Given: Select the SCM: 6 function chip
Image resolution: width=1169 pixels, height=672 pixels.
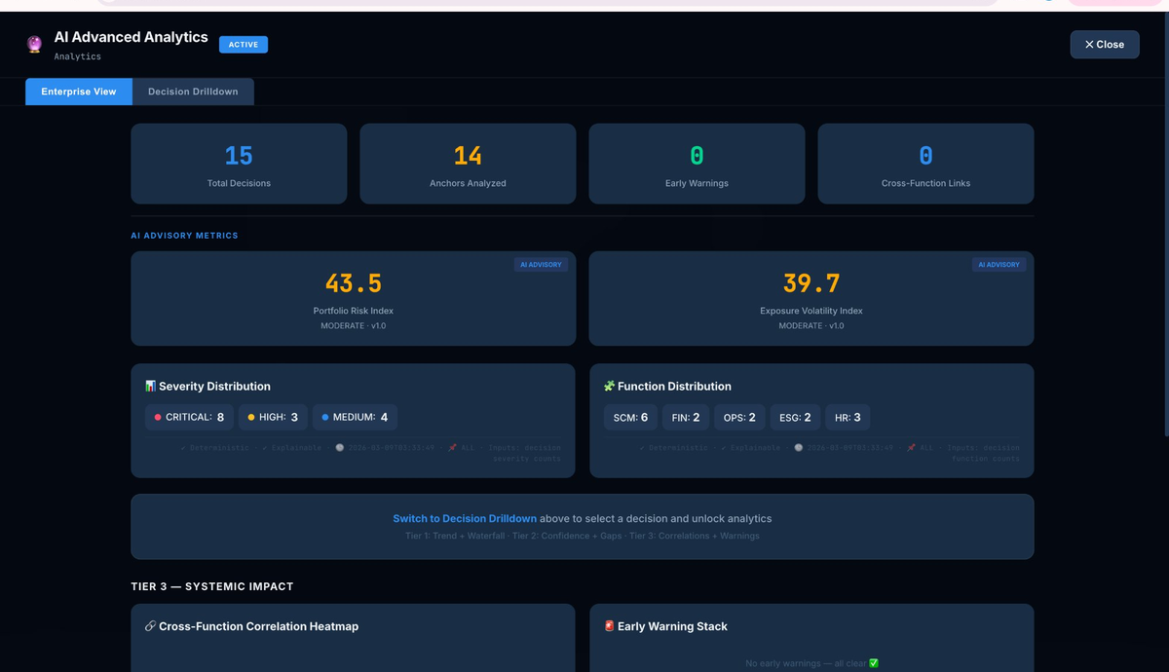Looking at the screenshot, I should [630, 417].
